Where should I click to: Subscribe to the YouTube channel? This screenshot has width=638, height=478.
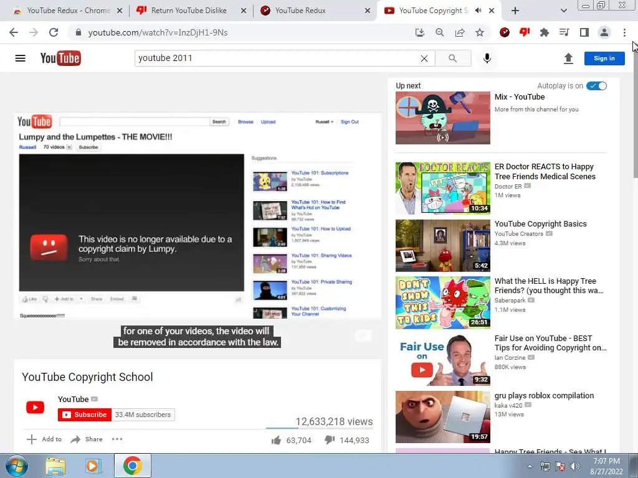85,415
